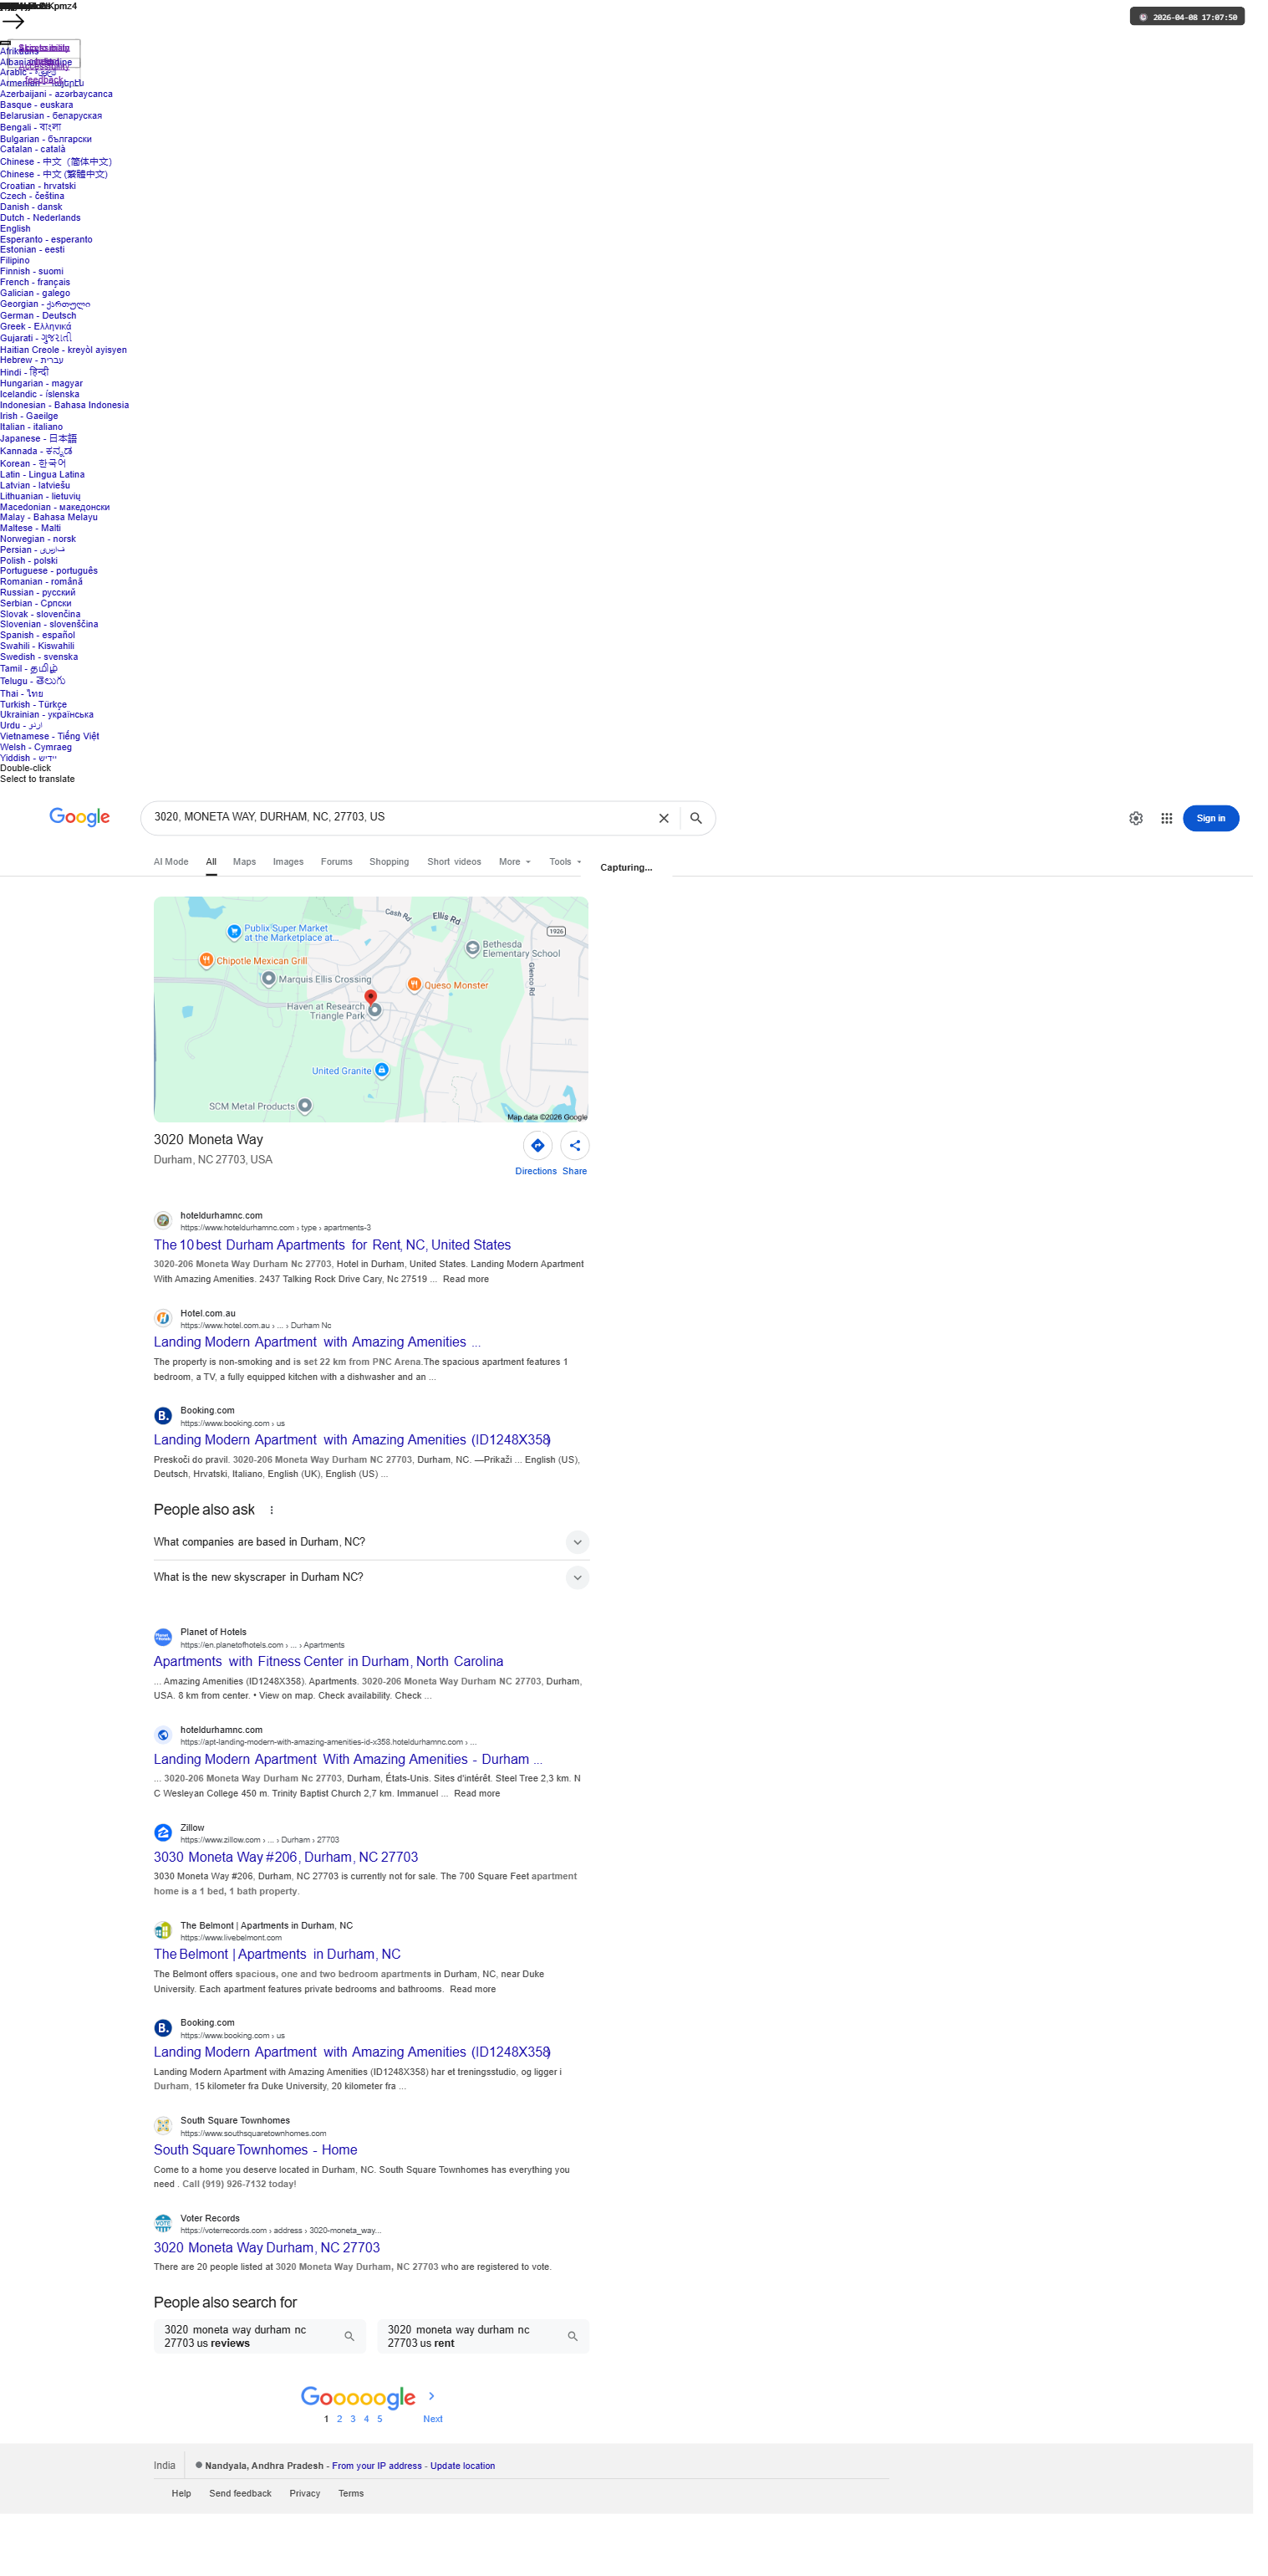The height and width of the screenshot is (2576, 1268).
Task: Switch to the Images tab
Action: 288,861
